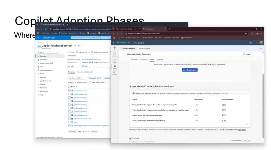Open Access control (IAM) in Azure sidebar

[x=47, y=63]
